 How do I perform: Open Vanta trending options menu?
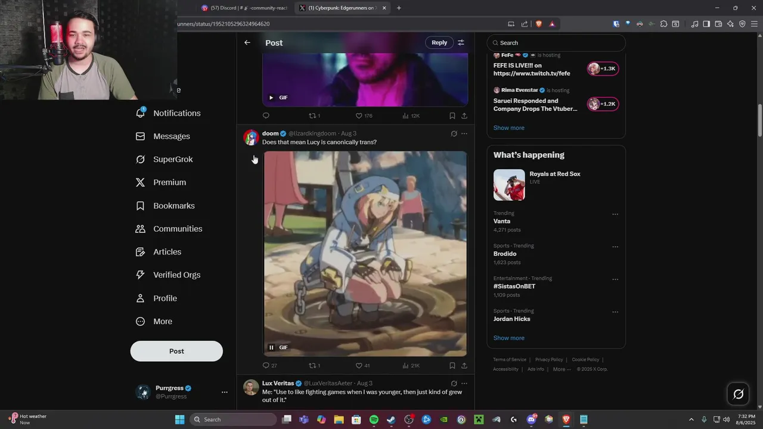coord(615,214)
